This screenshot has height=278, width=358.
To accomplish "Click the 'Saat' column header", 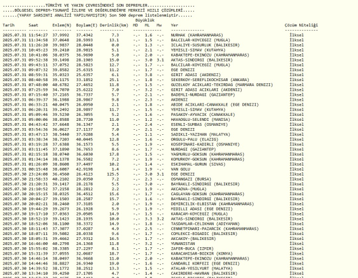I will 35,25.
